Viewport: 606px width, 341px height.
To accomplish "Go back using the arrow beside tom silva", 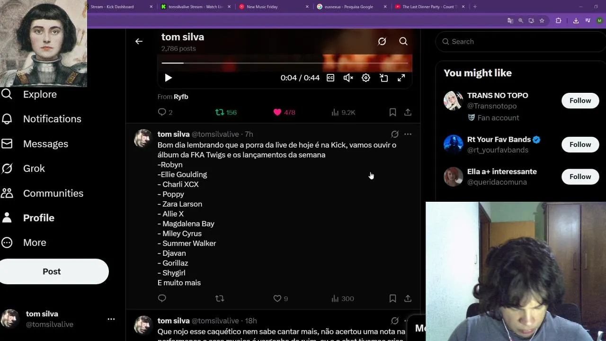I will click(139, 42).
